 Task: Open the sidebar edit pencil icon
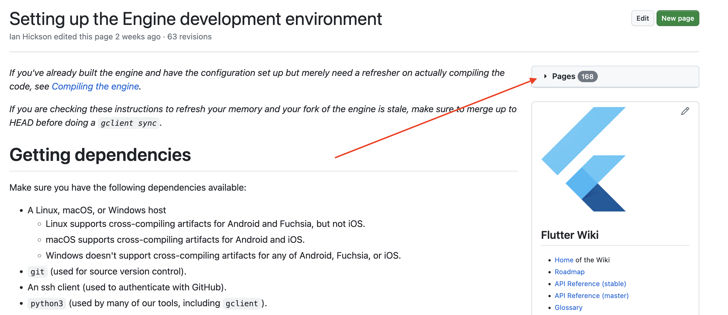pyautogui.click(x=685, y=110)
